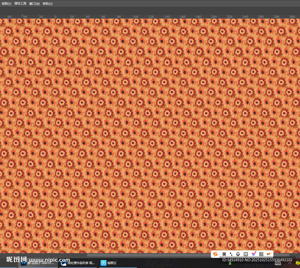Open the news widget tray icon
Screen dimensions: 300x268
(278, 263)
